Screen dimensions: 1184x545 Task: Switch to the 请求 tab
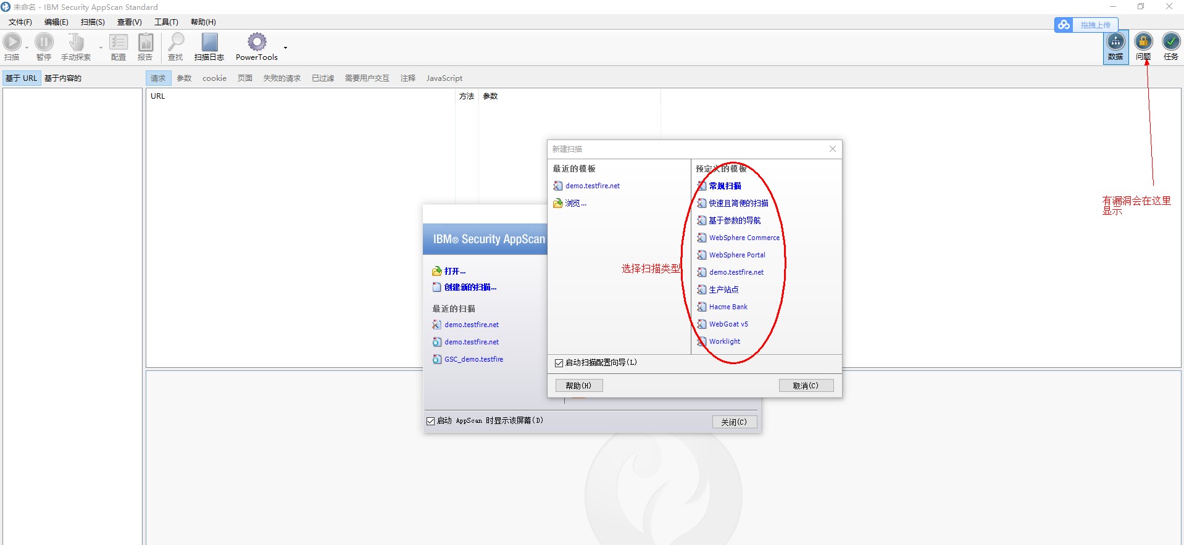(158, 78)
